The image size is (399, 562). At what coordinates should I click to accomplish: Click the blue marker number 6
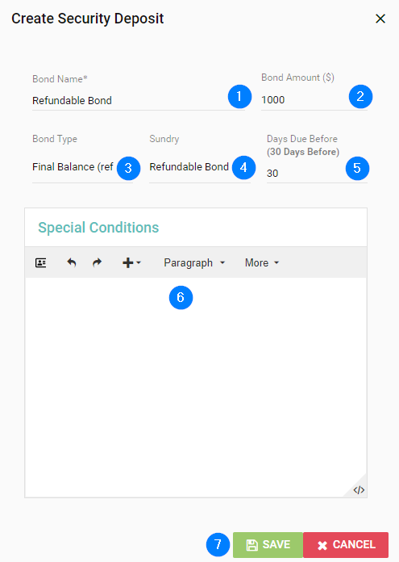(181, 297)
